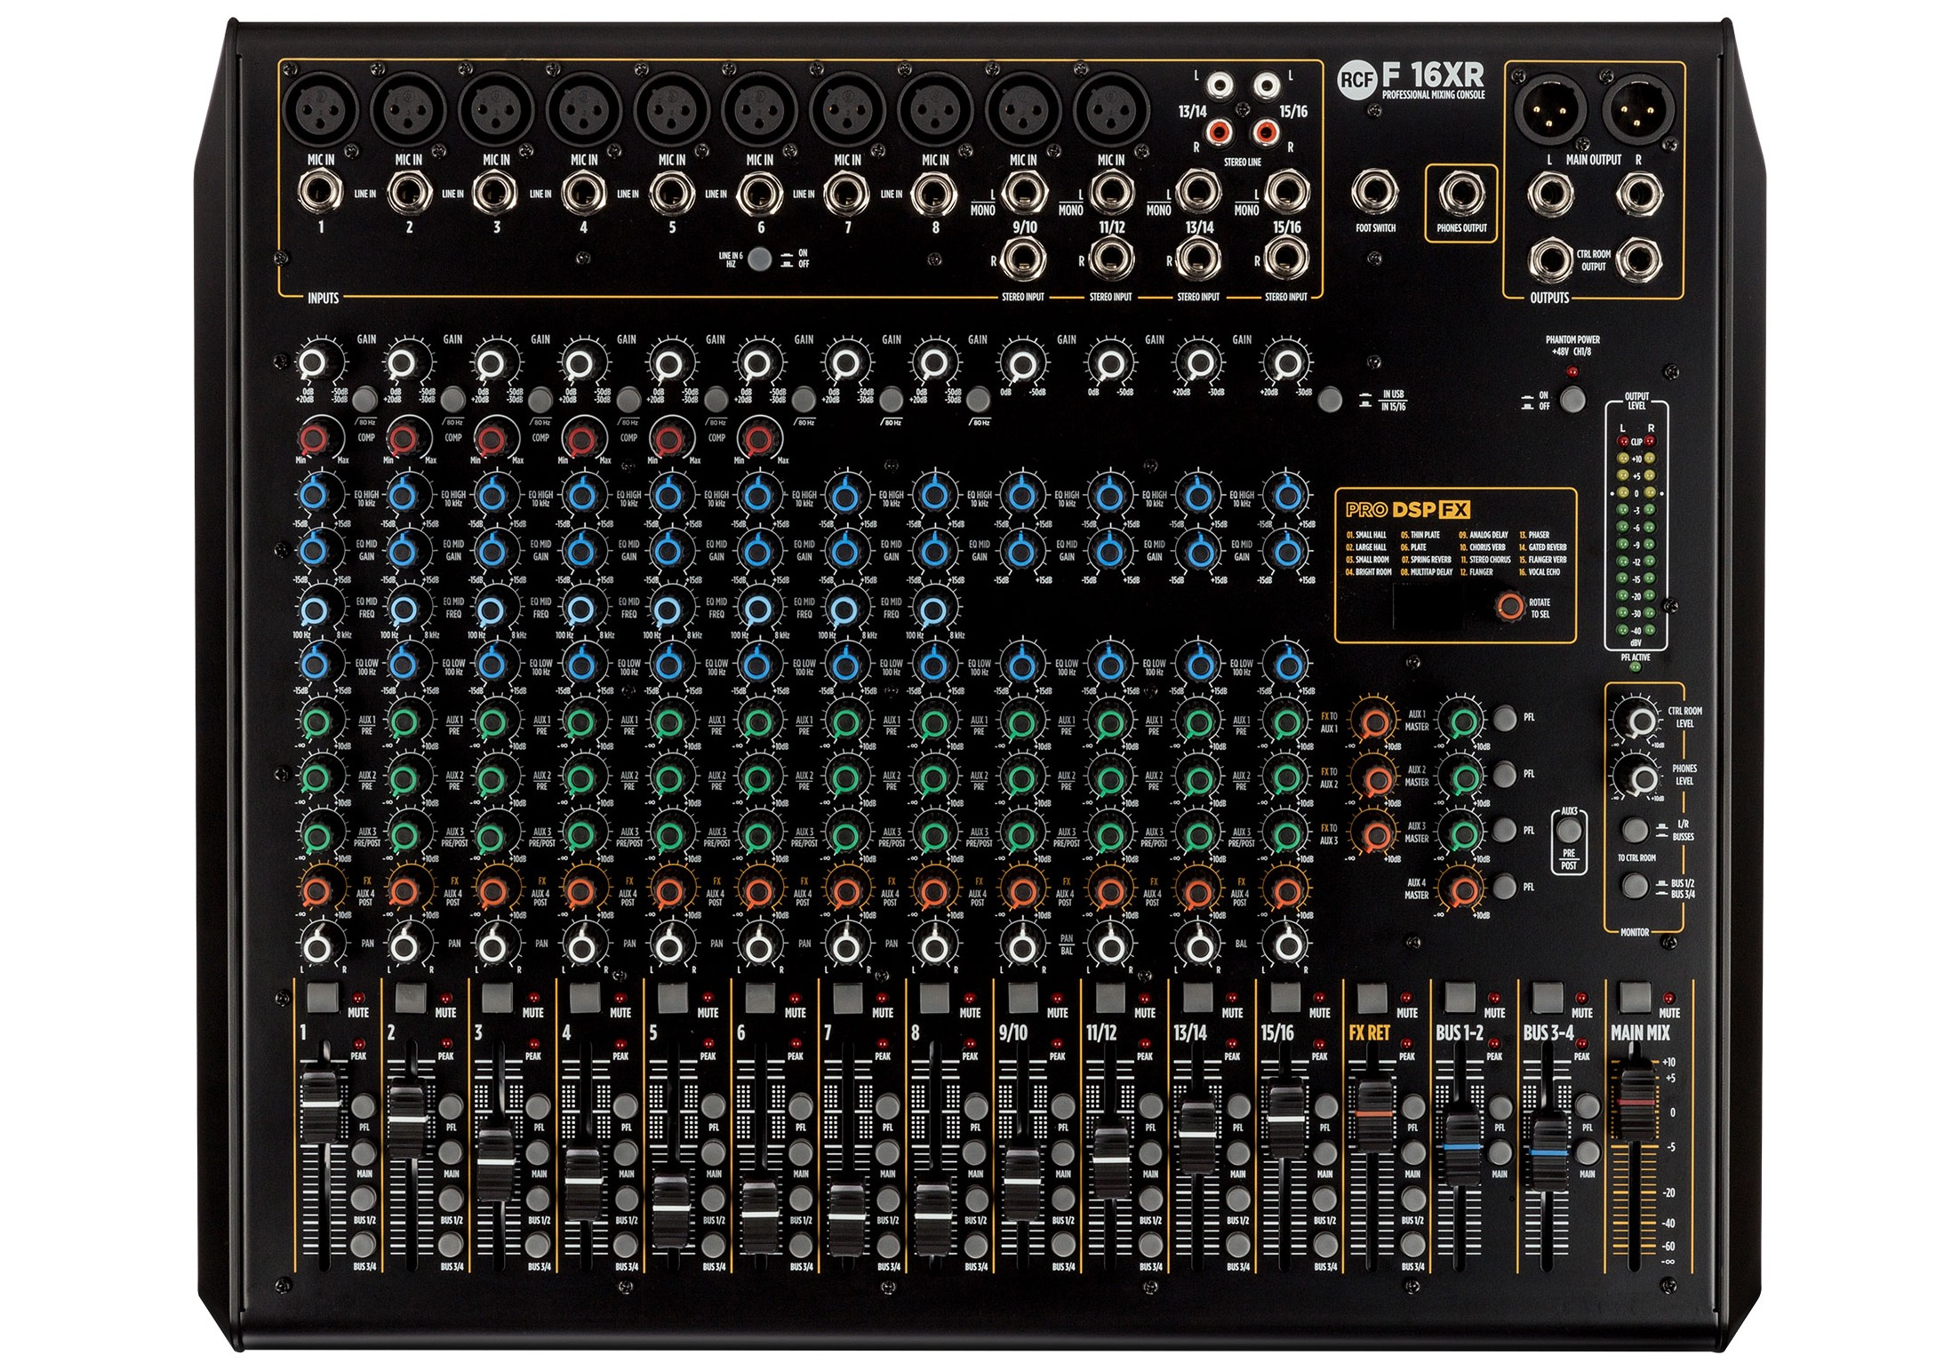This screenshot has width=1960, height=1371.
Task: Toggle the PHANTOM POWER +48V switch
Action: [x=1573, y=399]
